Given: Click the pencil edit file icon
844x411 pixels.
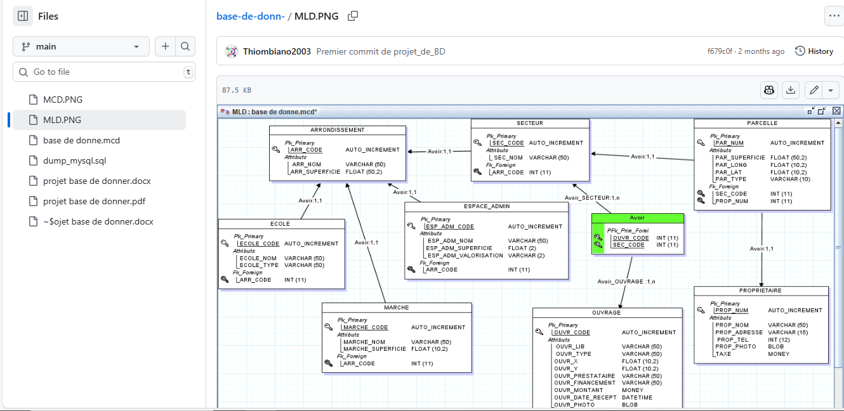Looking at the screenshot, I should (x=814, y=90).
